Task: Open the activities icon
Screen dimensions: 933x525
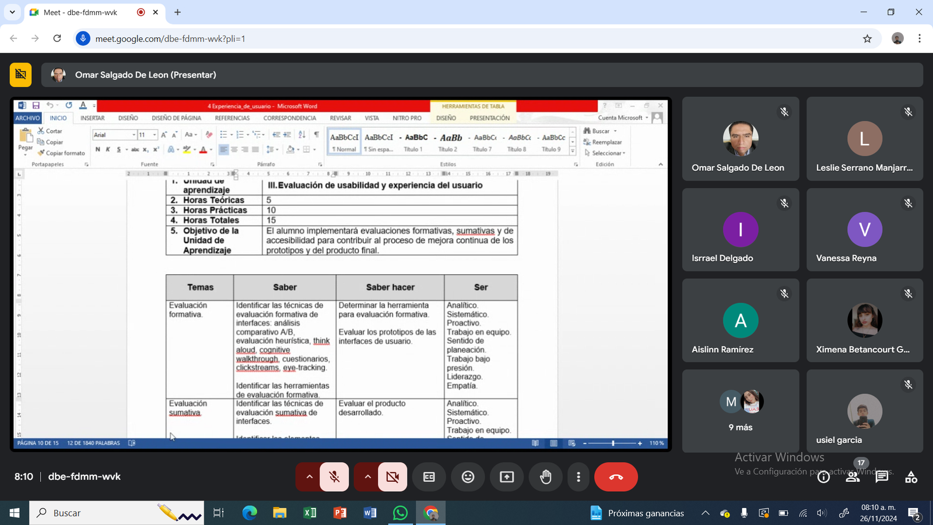Action: [911, 477]
